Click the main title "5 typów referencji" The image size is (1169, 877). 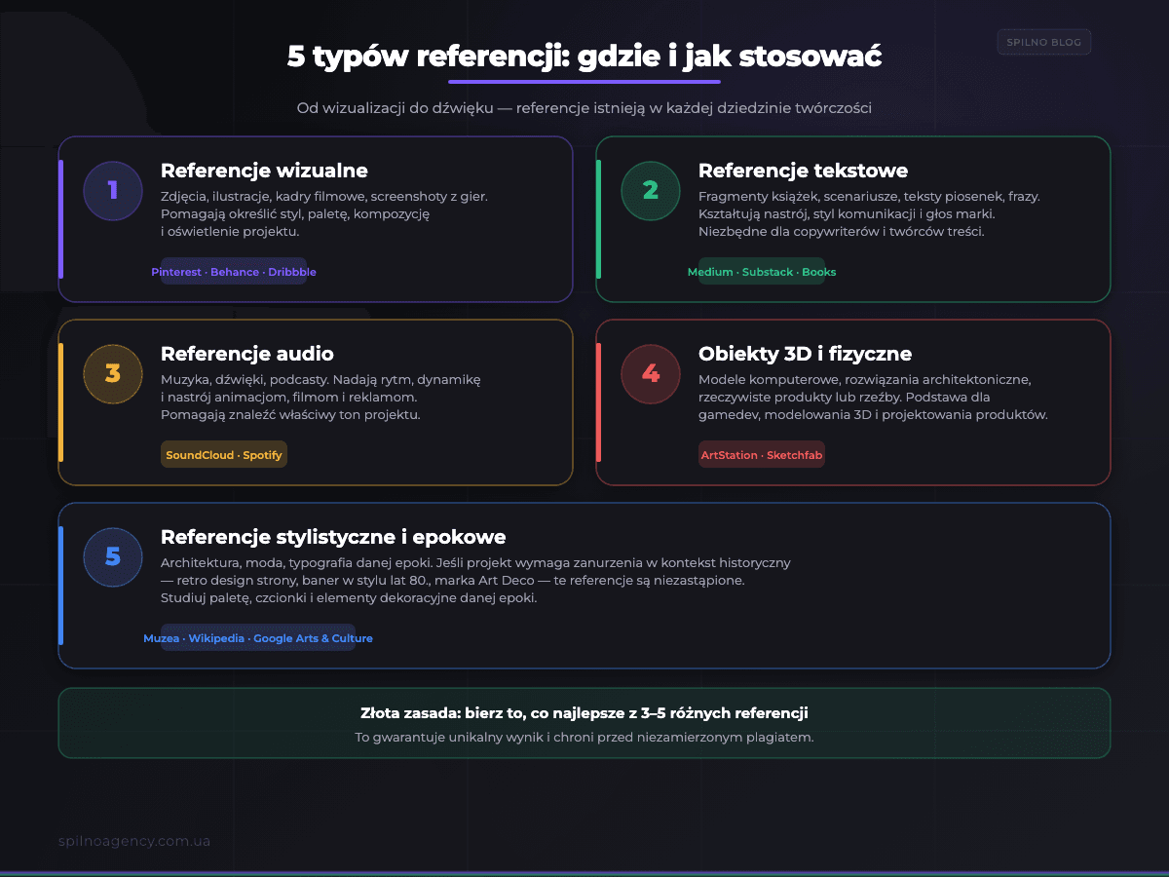tap(428, 57)
